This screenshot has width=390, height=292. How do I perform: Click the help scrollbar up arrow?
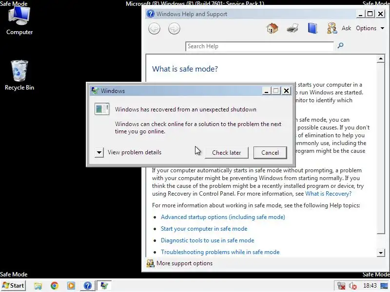click(381, 59)
